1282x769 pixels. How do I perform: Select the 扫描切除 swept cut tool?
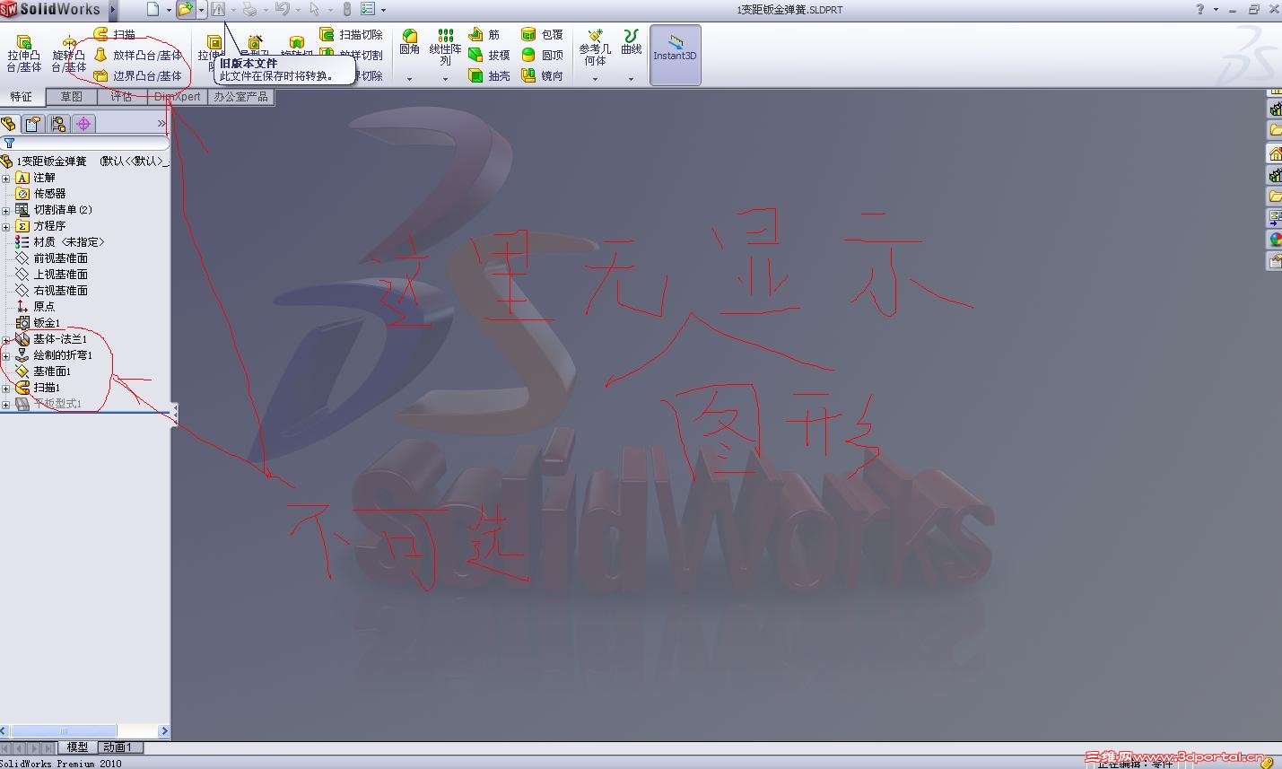click(351, 34)
